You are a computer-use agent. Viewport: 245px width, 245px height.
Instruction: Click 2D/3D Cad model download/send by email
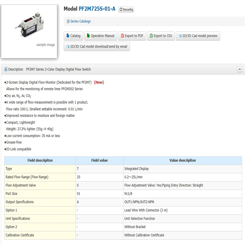click(x=97, y=46)
